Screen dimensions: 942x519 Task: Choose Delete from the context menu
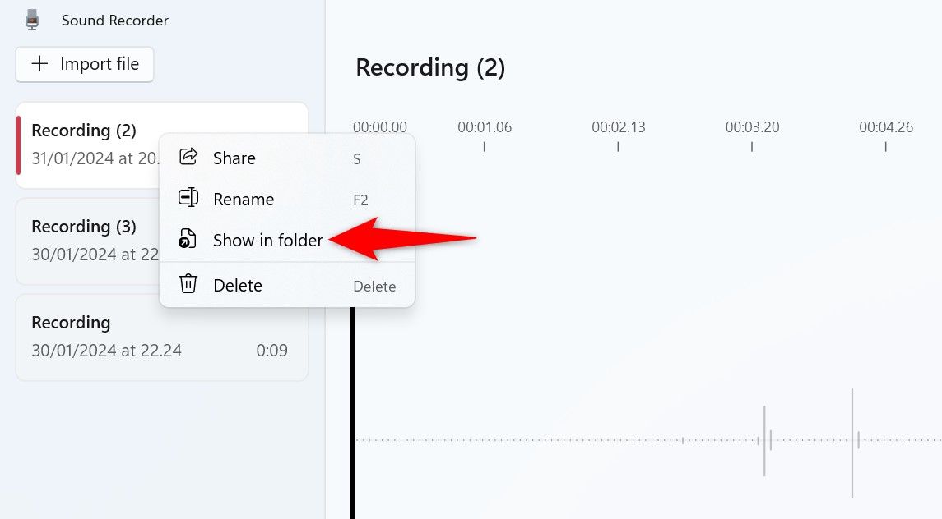(238, 285)
